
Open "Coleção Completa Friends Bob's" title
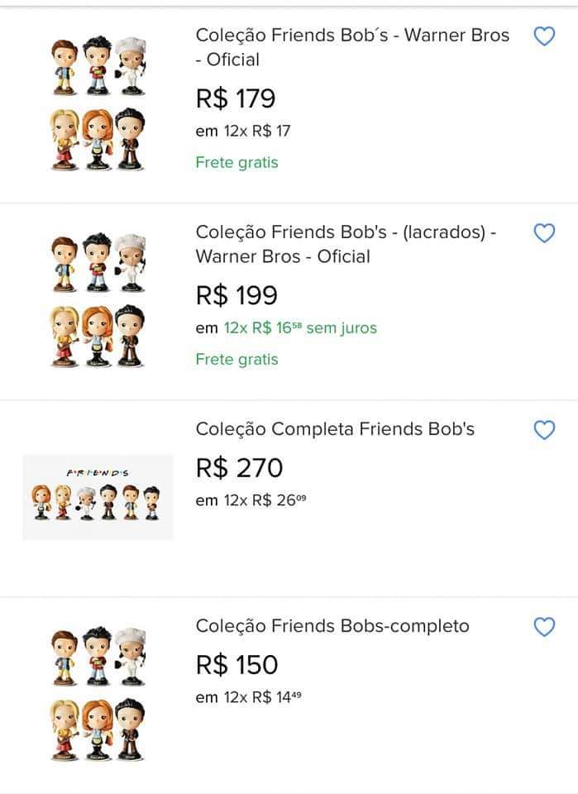point(335,429)
